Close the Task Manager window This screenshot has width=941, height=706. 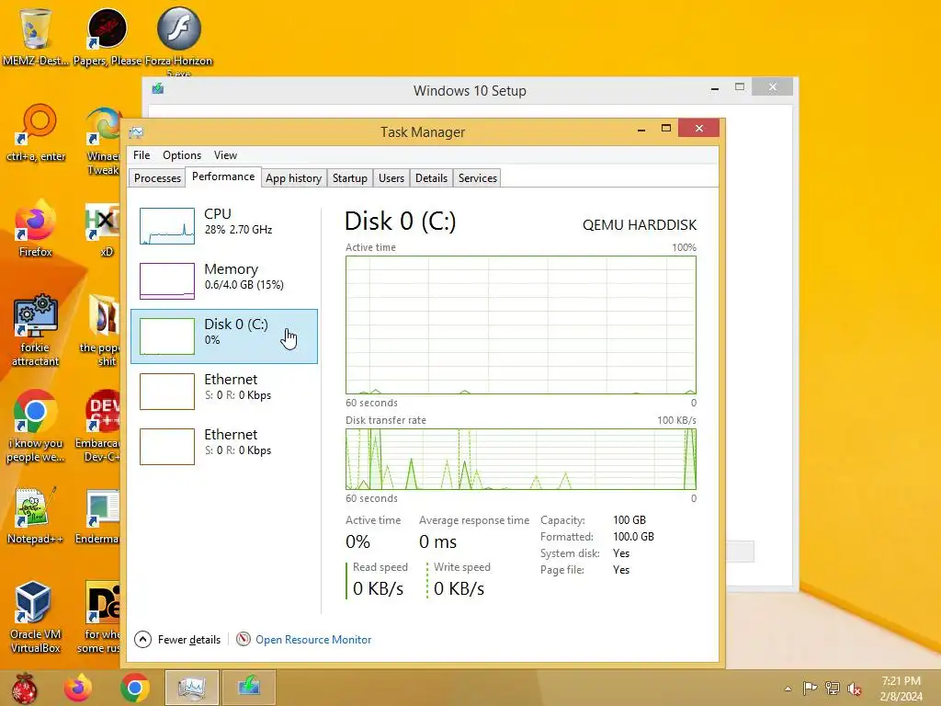pos(699,128)
